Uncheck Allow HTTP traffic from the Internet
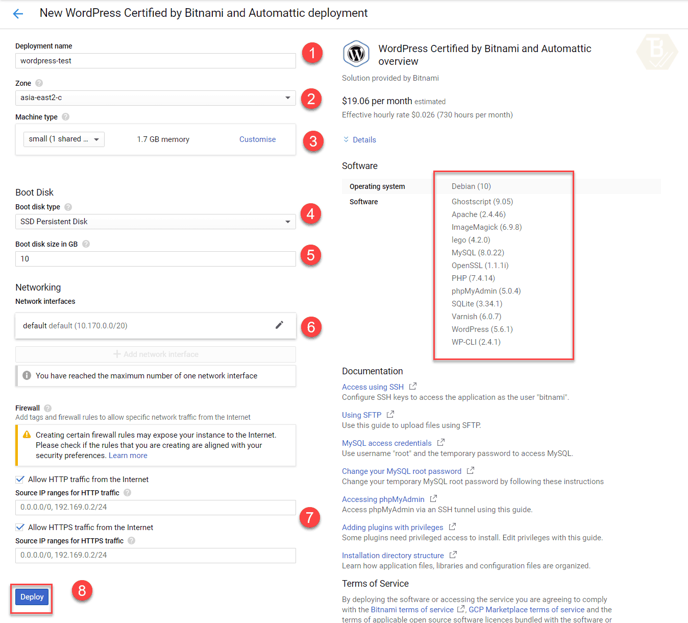The width and height of the screenshot is (688, 623). (19, 479)
